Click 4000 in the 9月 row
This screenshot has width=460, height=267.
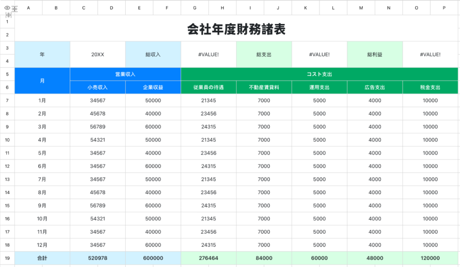coord(375,205)
